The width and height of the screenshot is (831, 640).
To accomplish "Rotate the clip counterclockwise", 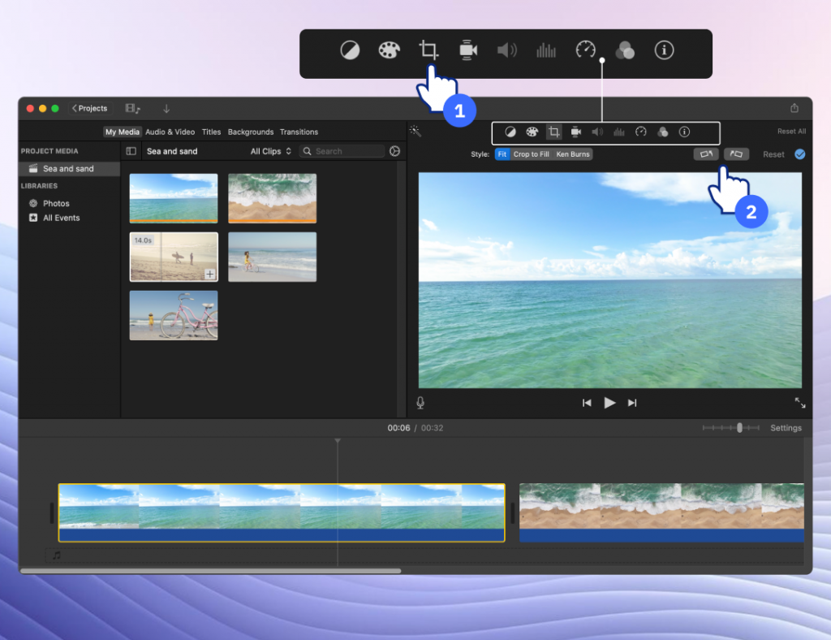I will [x=705, y=154].
